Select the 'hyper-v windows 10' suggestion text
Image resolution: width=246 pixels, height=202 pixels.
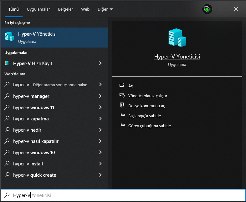point(34,153)
